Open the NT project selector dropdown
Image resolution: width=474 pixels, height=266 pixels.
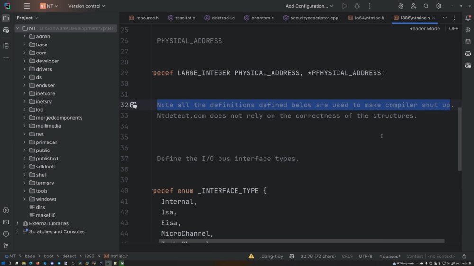pyautogui.click(x=49, y=6)
